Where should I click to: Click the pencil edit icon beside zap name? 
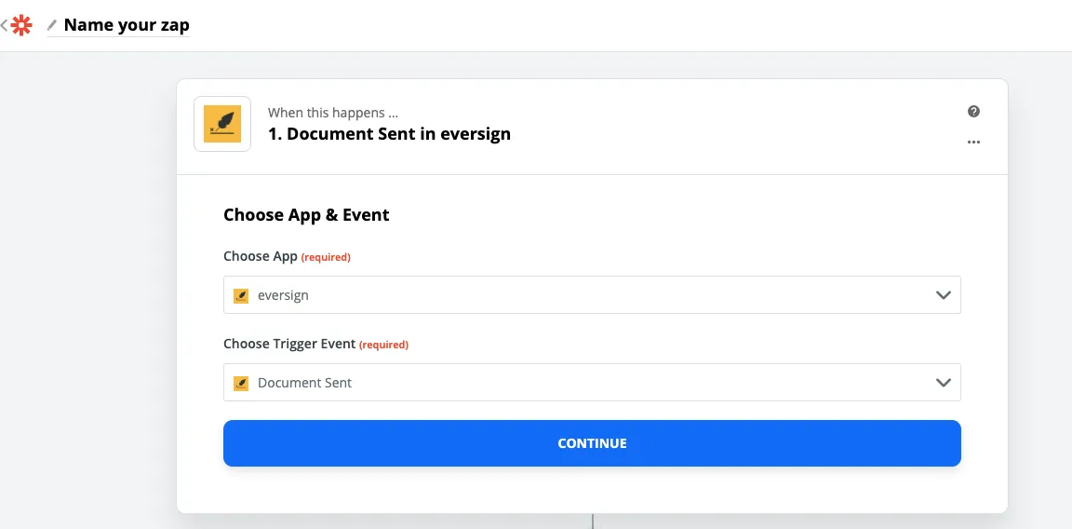(x=52, y=25)
